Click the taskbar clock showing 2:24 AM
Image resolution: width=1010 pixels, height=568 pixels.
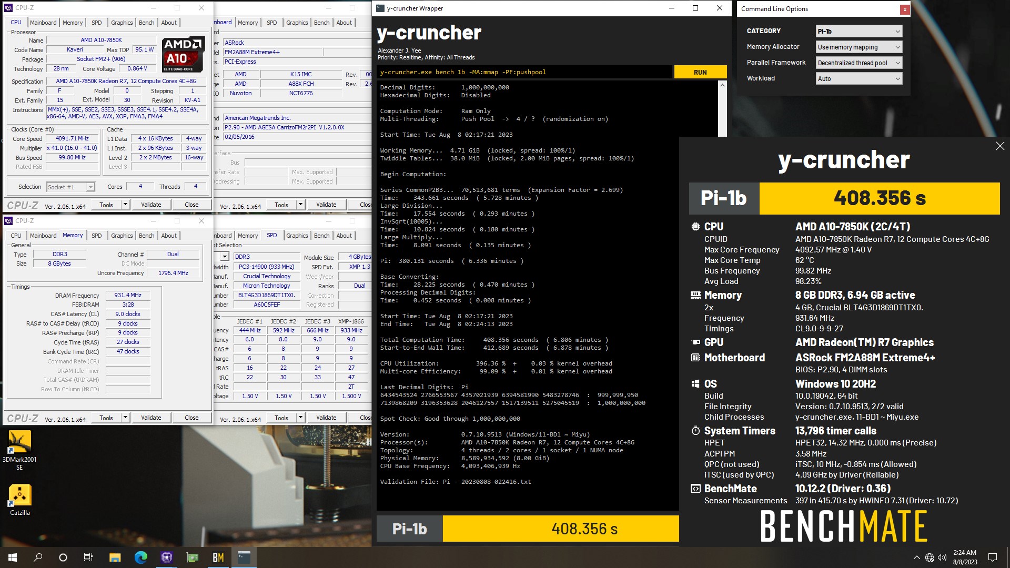(965, 557)
